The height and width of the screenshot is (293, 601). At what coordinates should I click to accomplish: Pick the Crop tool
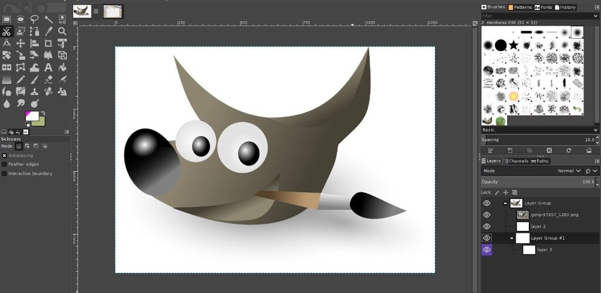point(48,43)
